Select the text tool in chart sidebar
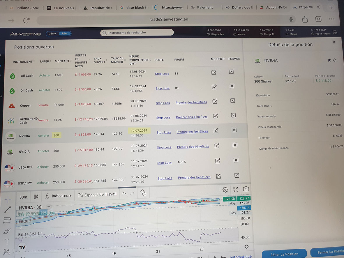Image resolution: width=344 pixels, height=258 pixels. (7, 241)
